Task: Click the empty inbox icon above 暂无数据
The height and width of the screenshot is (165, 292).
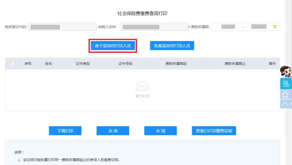Action: [142, 85]
